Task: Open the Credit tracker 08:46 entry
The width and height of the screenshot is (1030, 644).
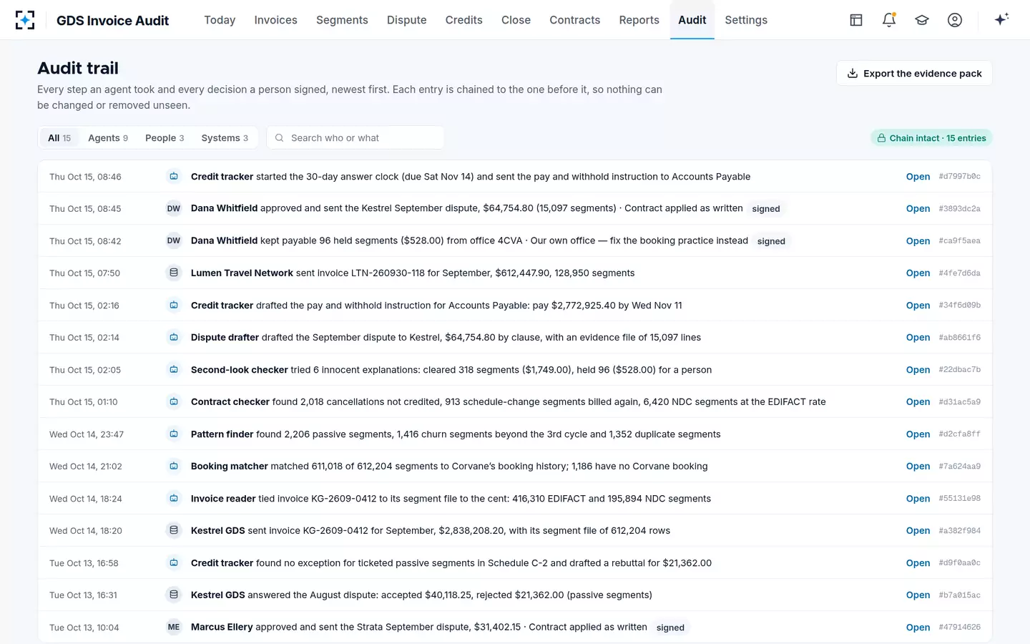Action: [918, 177]
